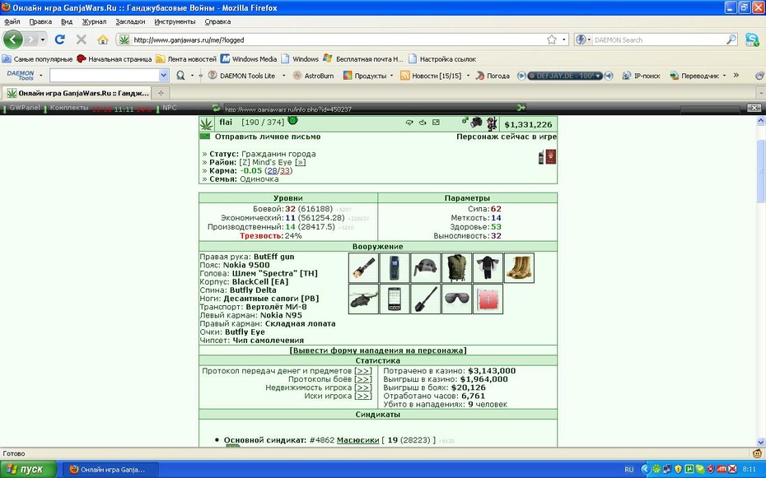Open the Масюсики syndicate link

[357, 440]
